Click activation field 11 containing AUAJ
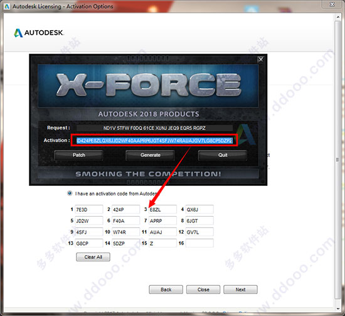345x316 pixels. [x=162, y=232]
